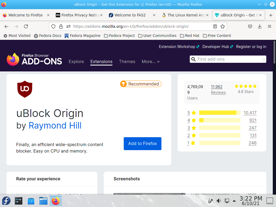
Task: Open Fedora application launcher
Action: click(x=6, y=201)
